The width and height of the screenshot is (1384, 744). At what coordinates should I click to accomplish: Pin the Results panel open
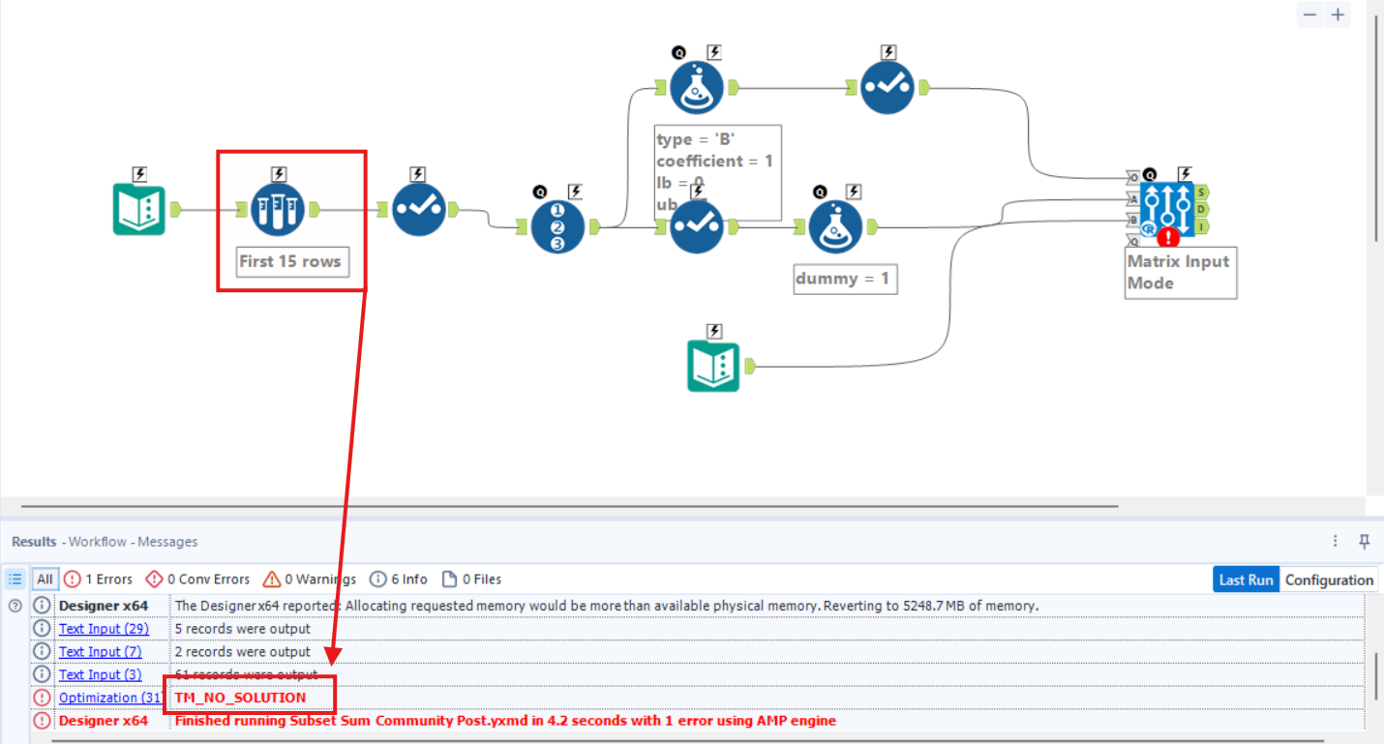(1365, 542)
